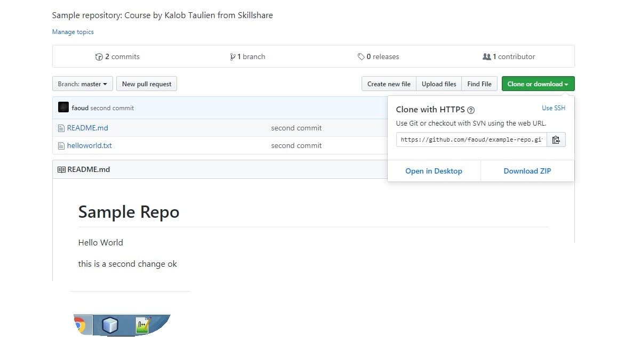Open the notepad chart taskbar app
Screen dimensions: 625x337
point(143,325)
